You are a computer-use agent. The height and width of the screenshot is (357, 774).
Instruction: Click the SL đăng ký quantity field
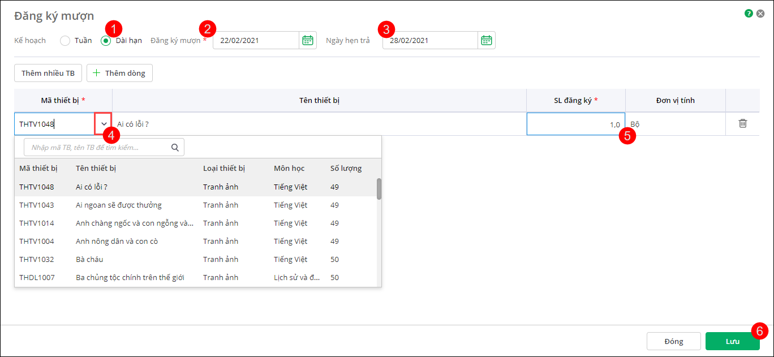tap(575, 124)
